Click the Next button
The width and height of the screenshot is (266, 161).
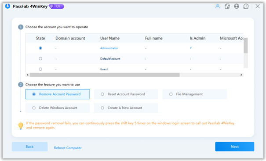235,147
